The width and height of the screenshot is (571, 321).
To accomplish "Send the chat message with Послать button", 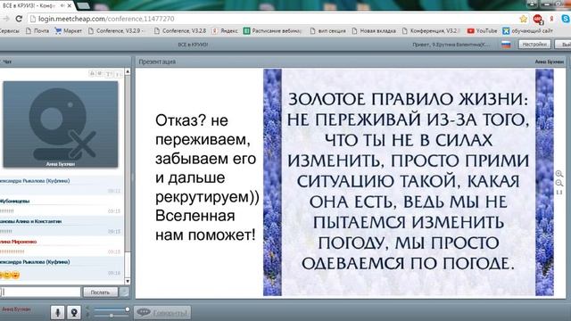I will [100, 292].
